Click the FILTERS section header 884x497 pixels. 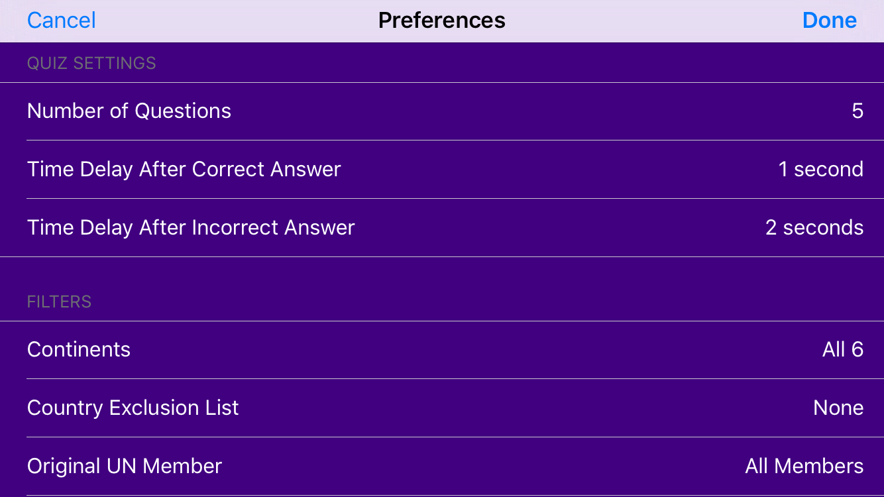coord(59,302)
